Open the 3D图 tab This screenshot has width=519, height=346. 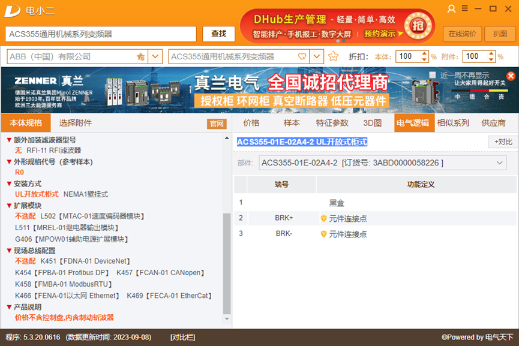click(373, 123)
